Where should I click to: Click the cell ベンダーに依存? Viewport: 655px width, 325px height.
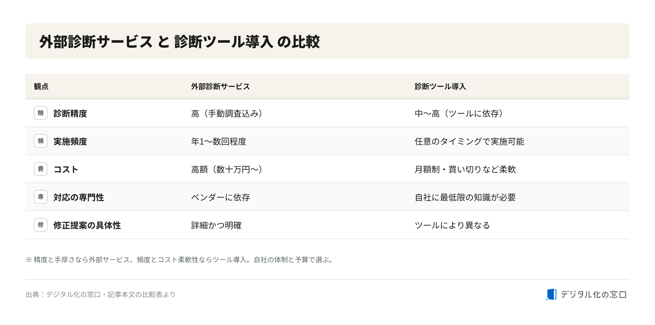[220, 197]
